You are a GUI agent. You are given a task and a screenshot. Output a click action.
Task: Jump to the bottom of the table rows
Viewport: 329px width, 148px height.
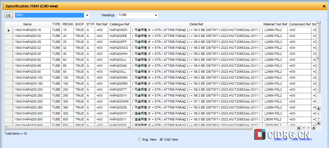(318, 123)
